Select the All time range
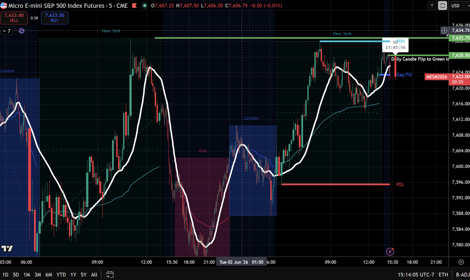Screen dimensions: 470x280 click(94, 275)
